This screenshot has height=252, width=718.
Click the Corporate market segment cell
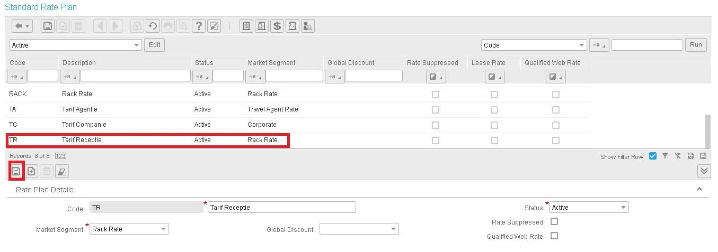pyautogui.click(x=262, y=125)
